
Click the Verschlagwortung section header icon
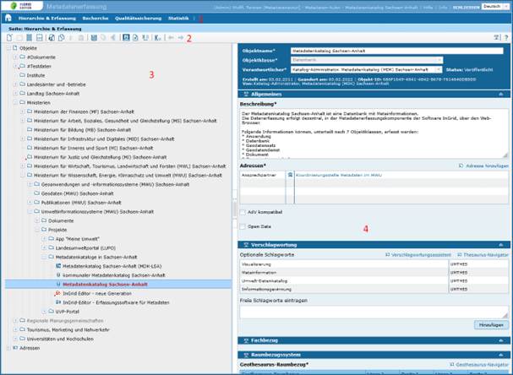click(x=246, y=245)
